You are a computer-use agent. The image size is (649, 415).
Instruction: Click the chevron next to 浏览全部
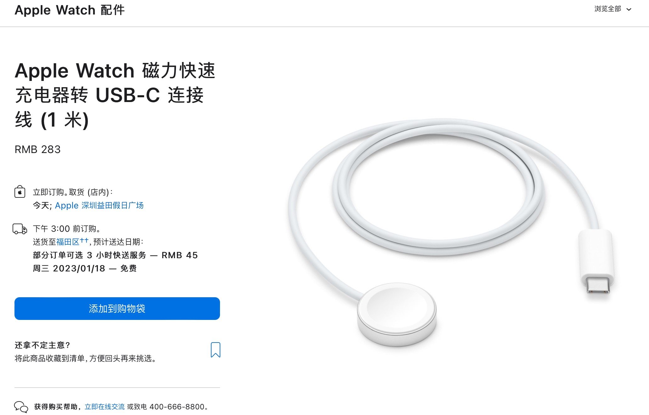tap(629, 9)
